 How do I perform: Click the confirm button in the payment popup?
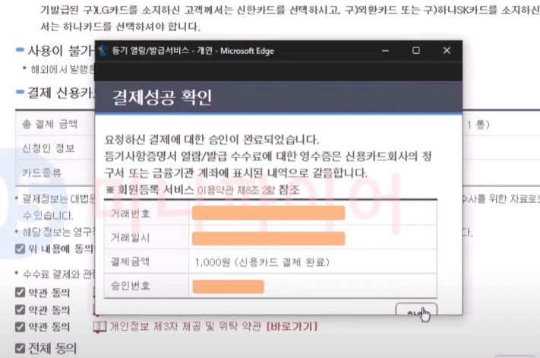pyautogui.click(x=416, y=309)
